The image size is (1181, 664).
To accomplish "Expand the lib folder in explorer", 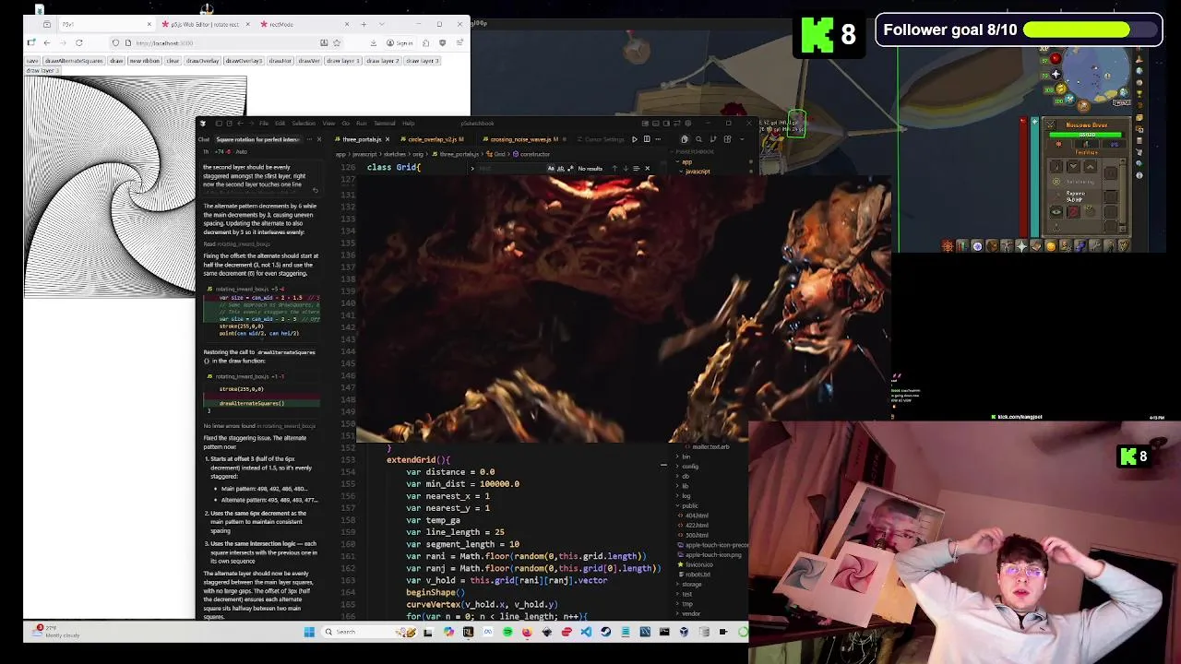I will tap(685, 486).
